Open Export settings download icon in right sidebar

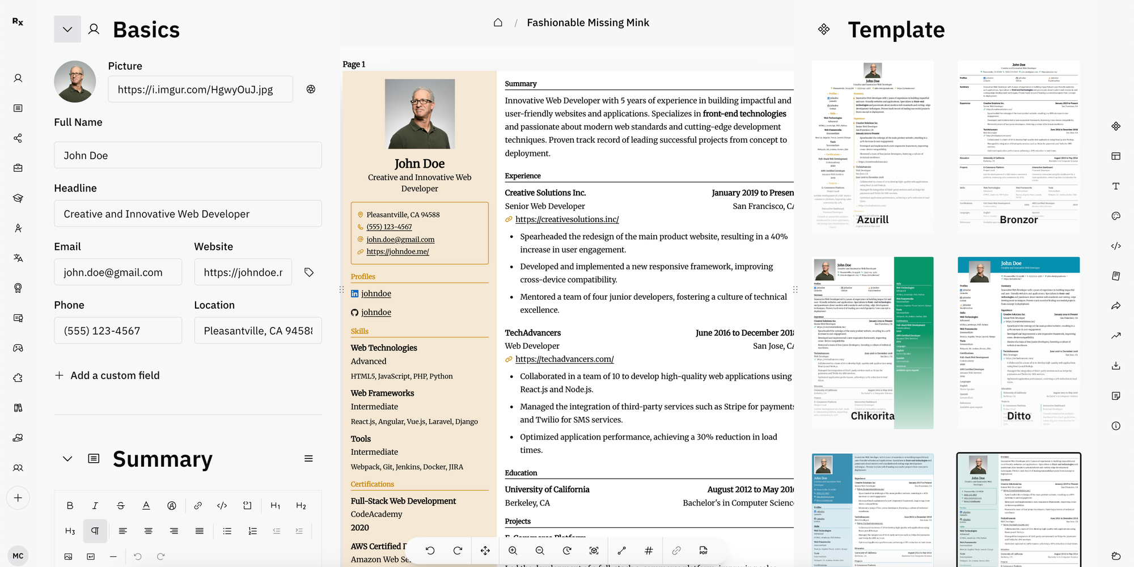coord(1116,366)
